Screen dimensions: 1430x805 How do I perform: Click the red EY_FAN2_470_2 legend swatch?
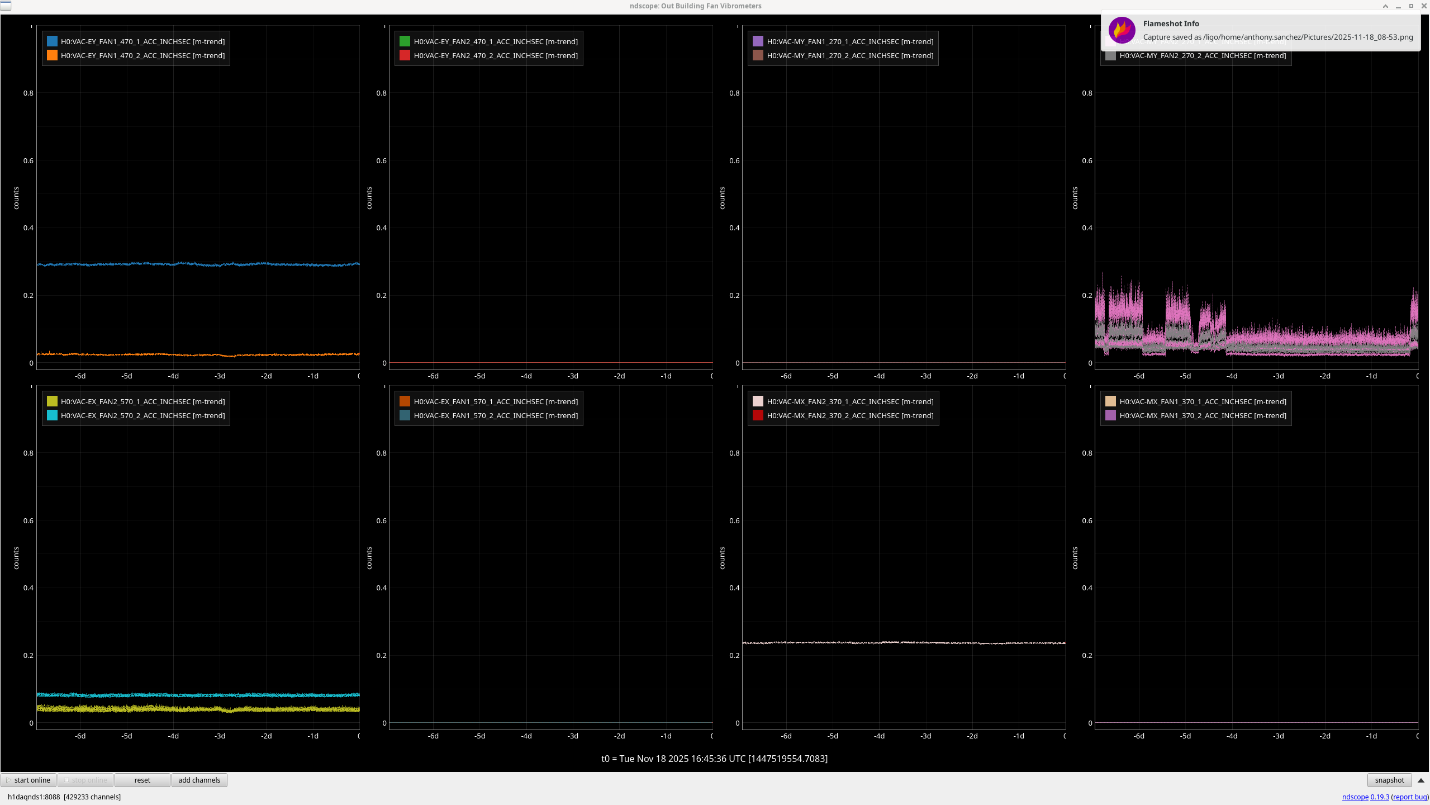pyautogui.click(x=405, y=55)
